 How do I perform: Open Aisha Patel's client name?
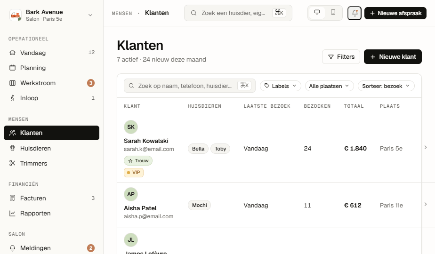pos(140,208)
